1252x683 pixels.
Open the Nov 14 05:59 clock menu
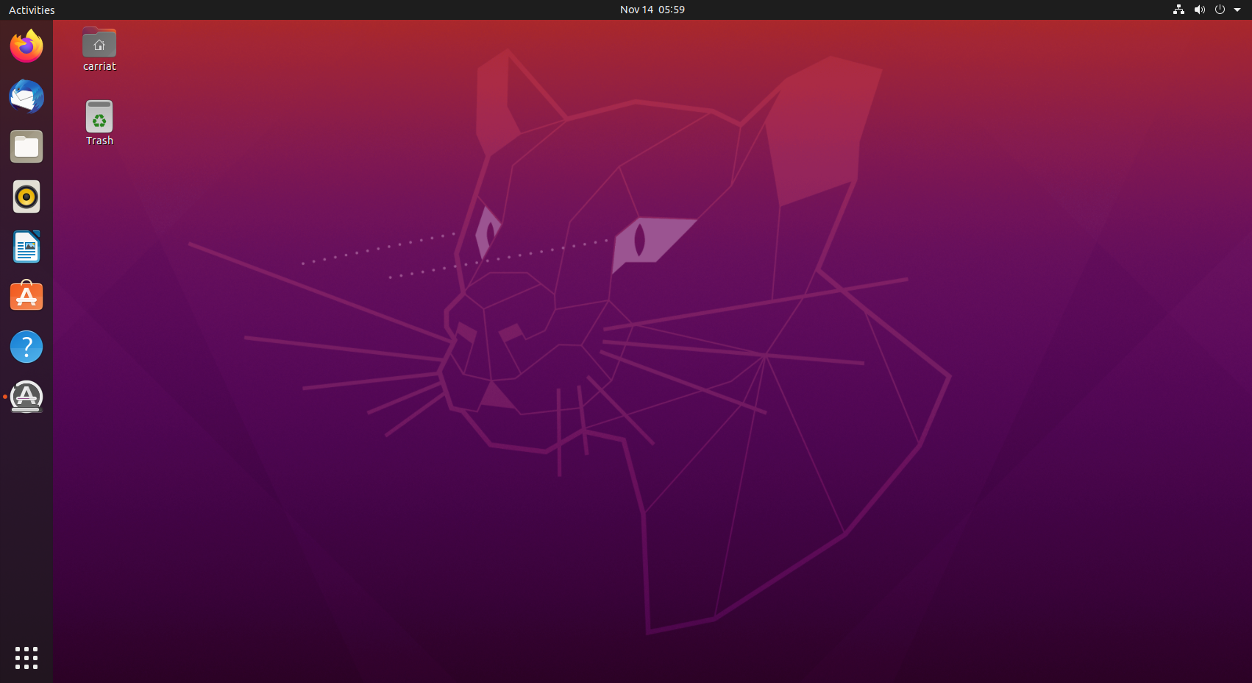point(652,10)
